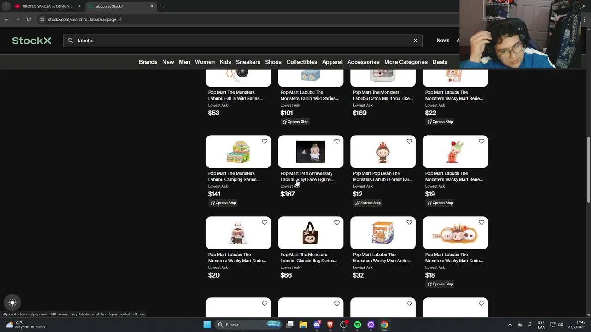Click the labubu search input field
Screen dimensions: 591x332
[x=243, y=41]
